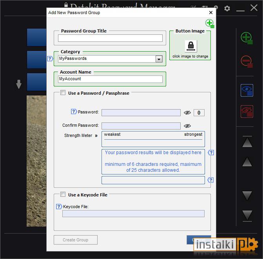Viewport: 263px width, 259px height.
Task: Click the Keycode File path field
Action: pos(133,214)
